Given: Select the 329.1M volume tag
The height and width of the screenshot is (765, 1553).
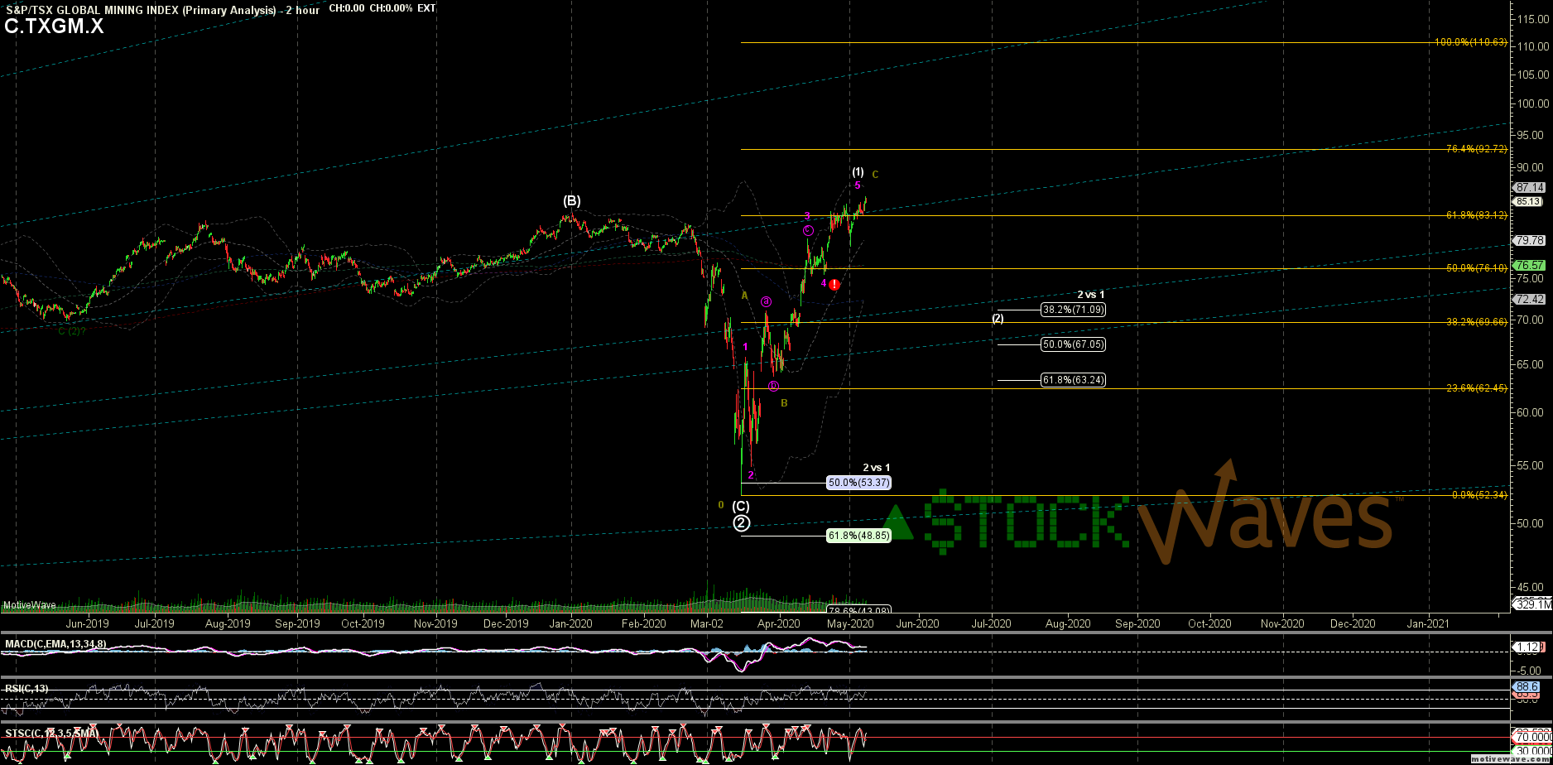Looking at the screenshot, I should [1531, 605].
